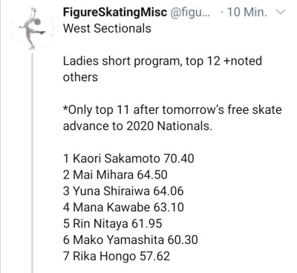Expand the tweet options chevron
297x273 pixels.
coord(281,12)
